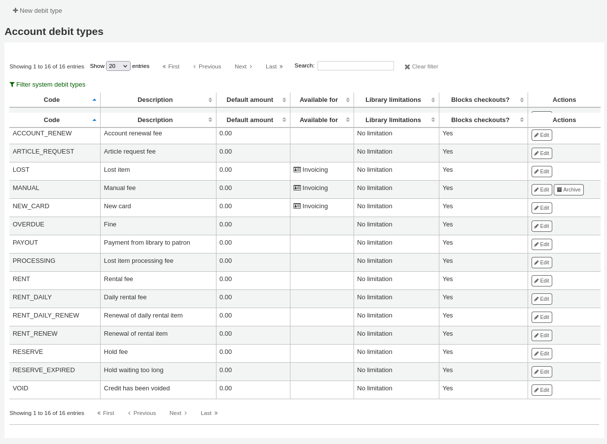
Task: Click the X icon on Clear filter
Action: coord(407,66)
